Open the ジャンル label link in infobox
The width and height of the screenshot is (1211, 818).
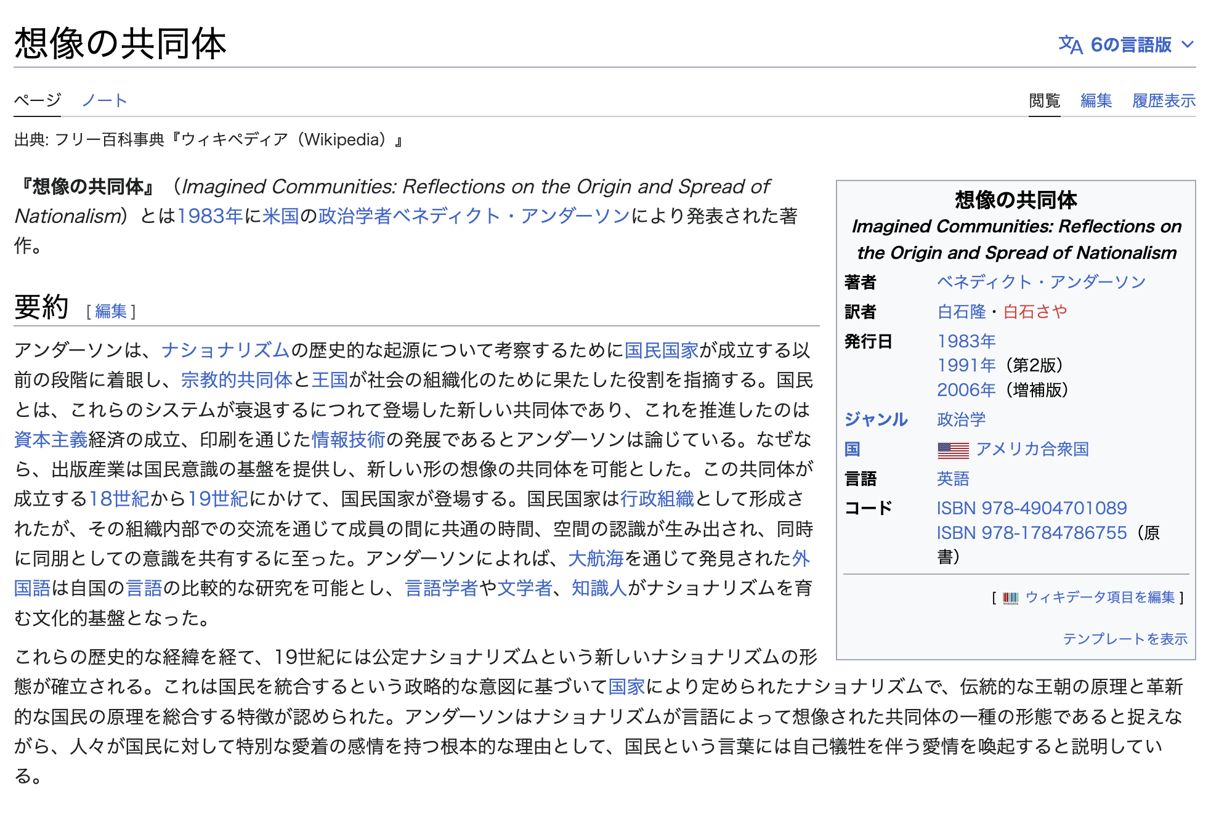[875, 419]
